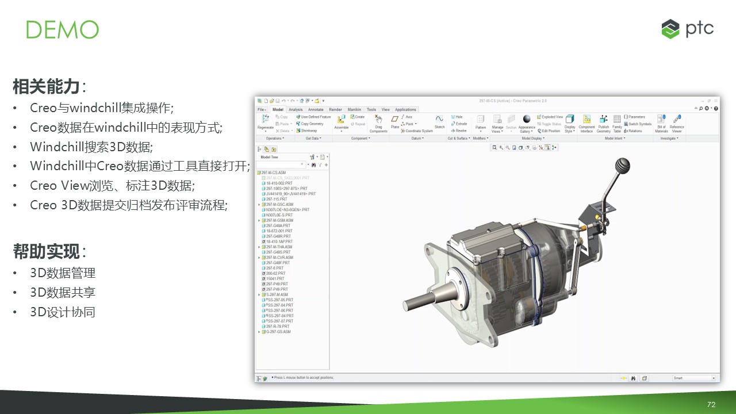Screen dimensions: 736x414
Task: Expand the Operations group dropdown
Action: click(275, 138)
